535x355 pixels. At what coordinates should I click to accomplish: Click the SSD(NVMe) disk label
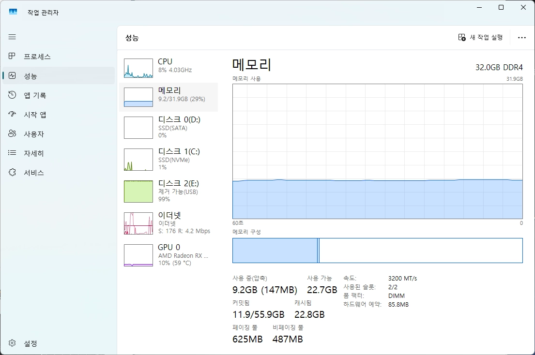click(x=174, y=160)
